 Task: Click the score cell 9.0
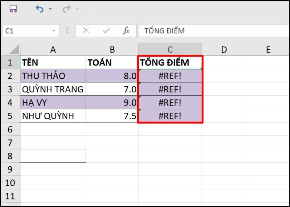pos(112,102)
